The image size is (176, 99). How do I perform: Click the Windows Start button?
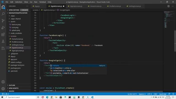coord(2,97)
